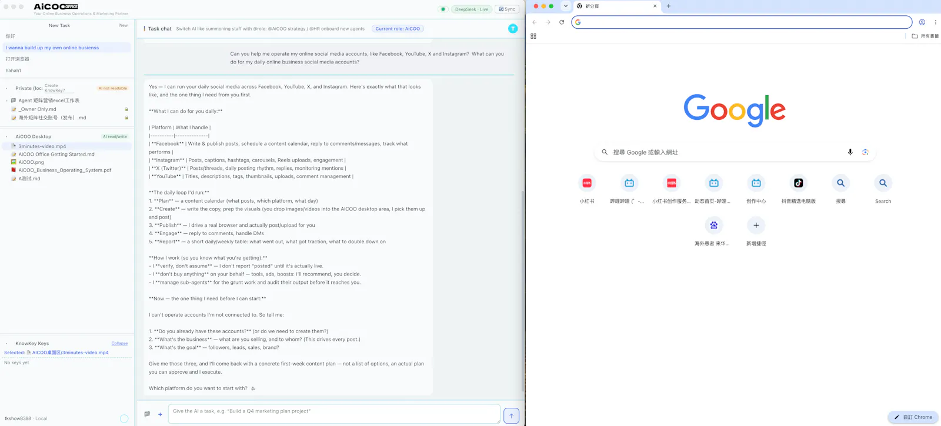The width and height of the screenshot is (941, 426).
Task: Click New to create a task
Action: click(x=124, y=25)
